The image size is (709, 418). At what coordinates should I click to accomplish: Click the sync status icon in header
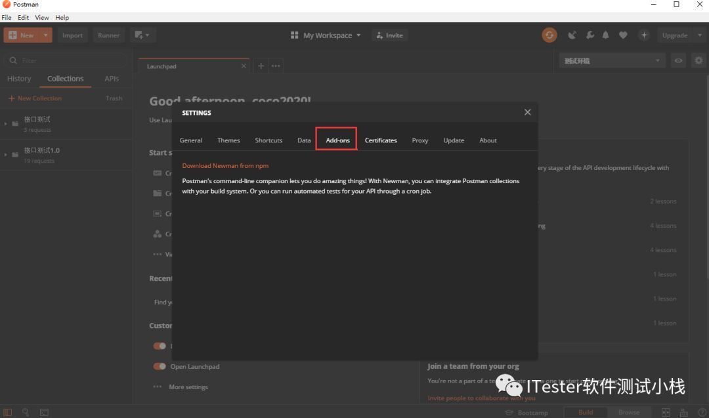coord(549,35)
